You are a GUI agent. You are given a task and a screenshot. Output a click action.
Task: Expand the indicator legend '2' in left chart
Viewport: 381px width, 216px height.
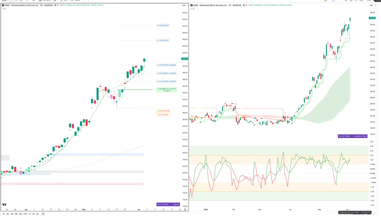[4, 9]
